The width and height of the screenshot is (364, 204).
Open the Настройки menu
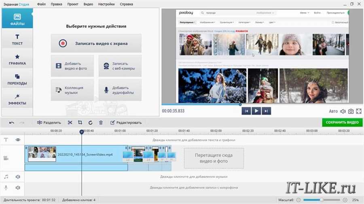pos(106,4)
